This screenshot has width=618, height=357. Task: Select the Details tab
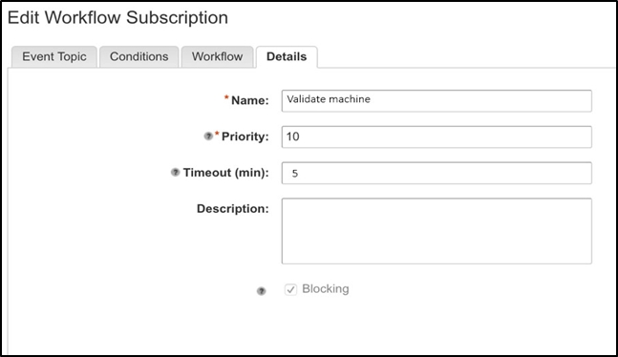[287, 56]
